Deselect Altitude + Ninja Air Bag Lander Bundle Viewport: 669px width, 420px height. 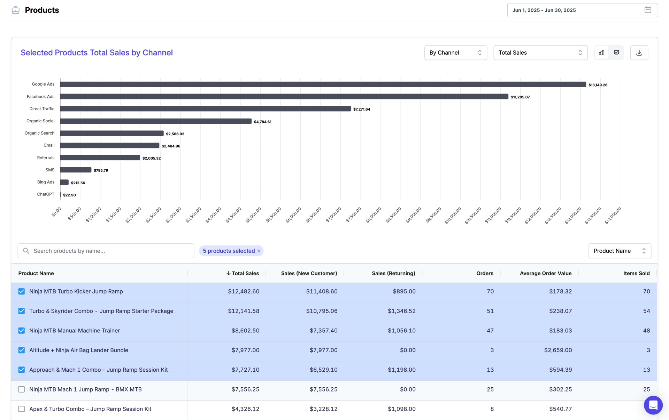click(22, 350)
